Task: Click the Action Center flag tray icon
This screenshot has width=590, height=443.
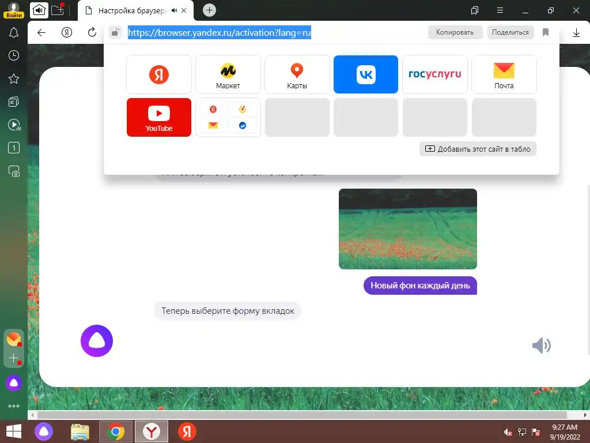Action: [x=536, y=432]
